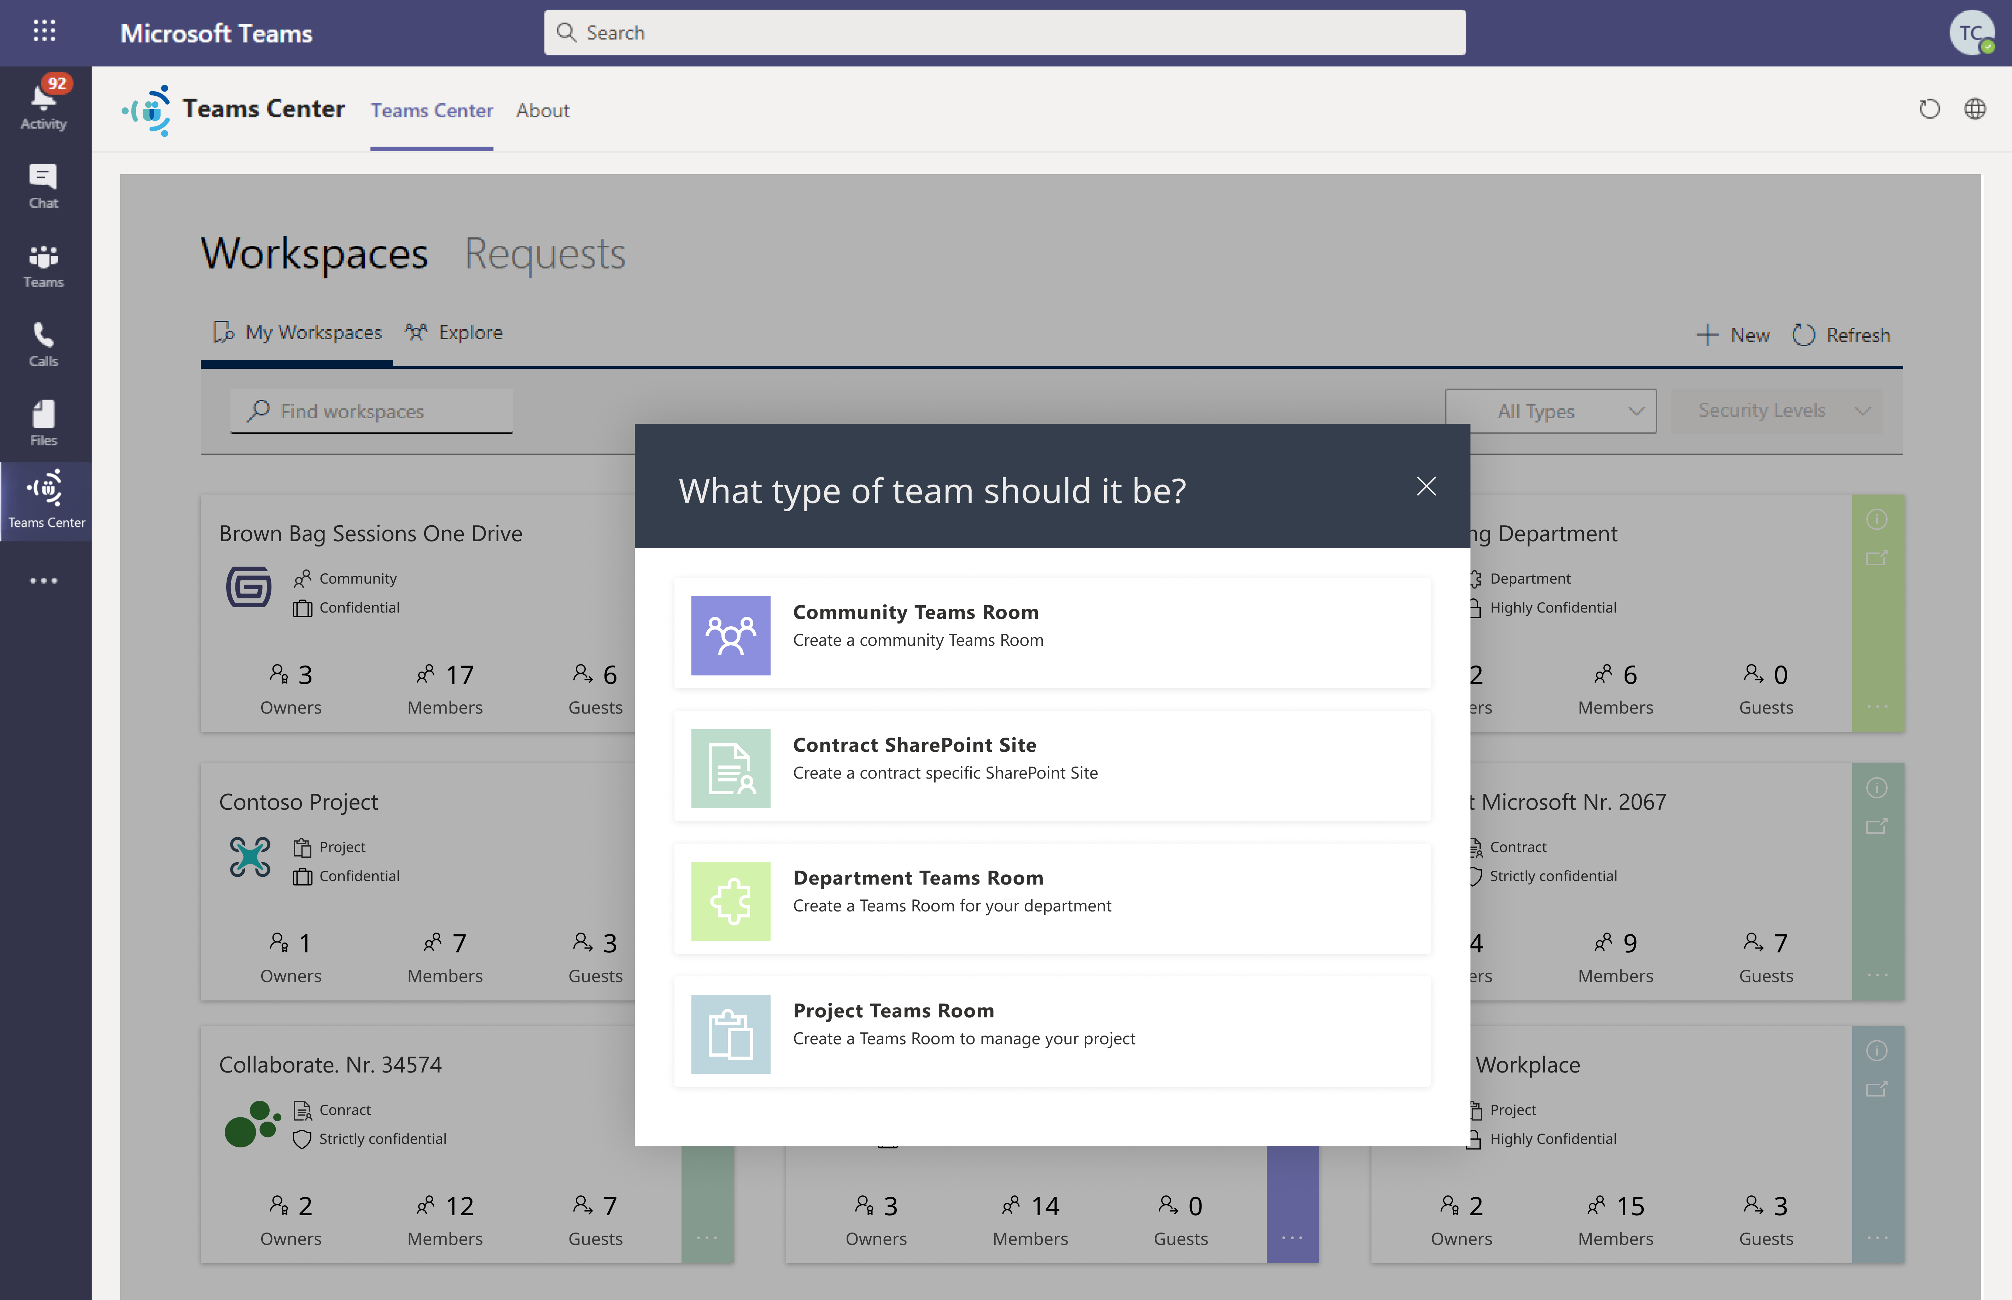This screenshot has height=1300, width=2012.
Task: Open info icon on Workplace card
Action: pyautogui.click(x=1877, y=1051)
